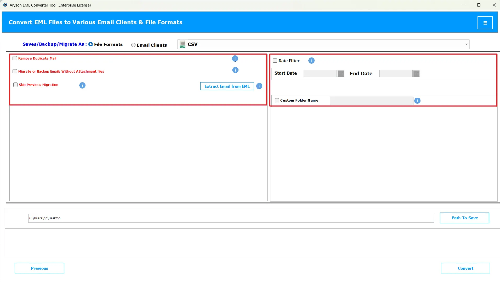Click the Path-To-Save button
The image size is (500, 282).
click(x=465, y=218)
